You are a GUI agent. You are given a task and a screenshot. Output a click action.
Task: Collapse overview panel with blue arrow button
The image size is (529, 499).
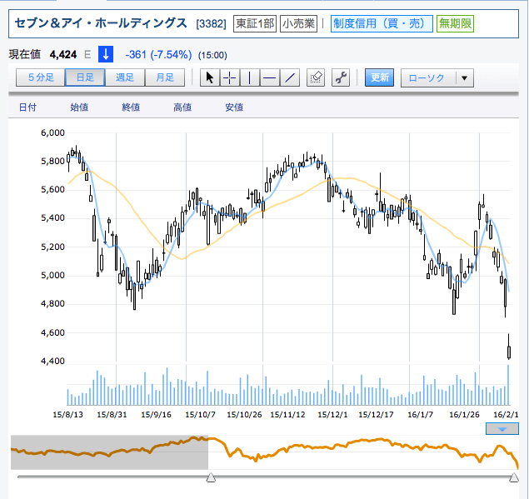pyautogui.click(x=502, y=429)
